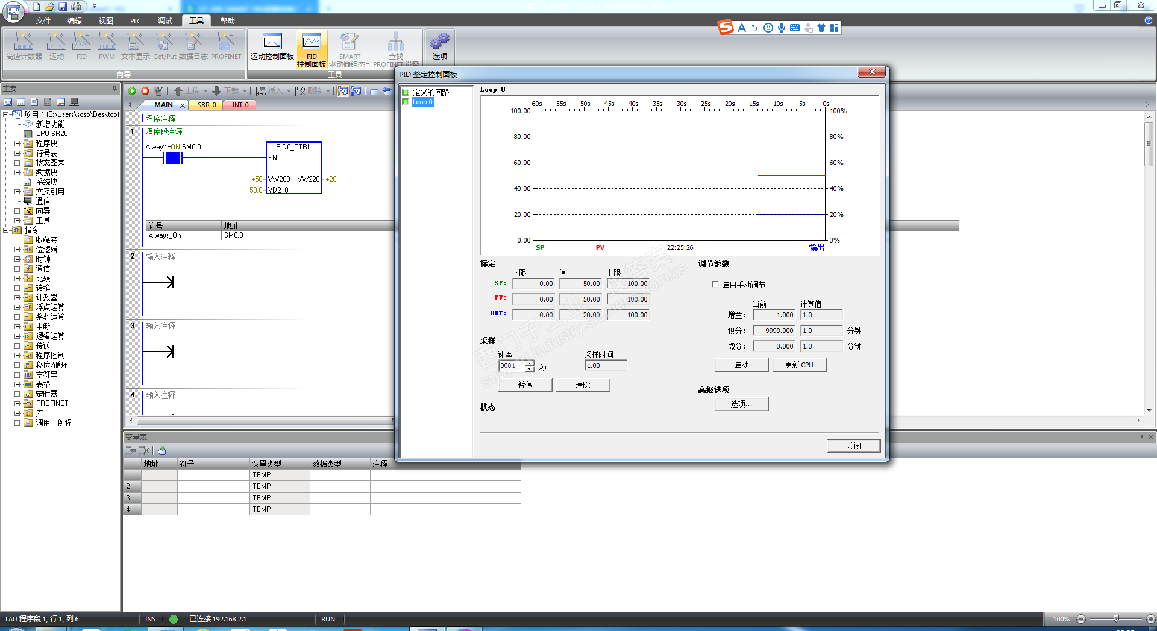Click the 更新 CPU button
The image size is (1157, 631).
pyautogui.click(x=799, y=365)
